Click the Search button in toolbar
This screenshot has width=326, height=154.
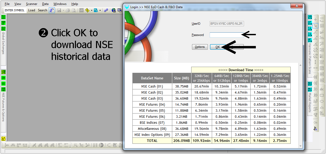[x=42, y=10]
